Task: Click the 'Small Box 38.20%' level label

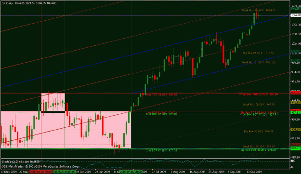Action: click(259, 147)
